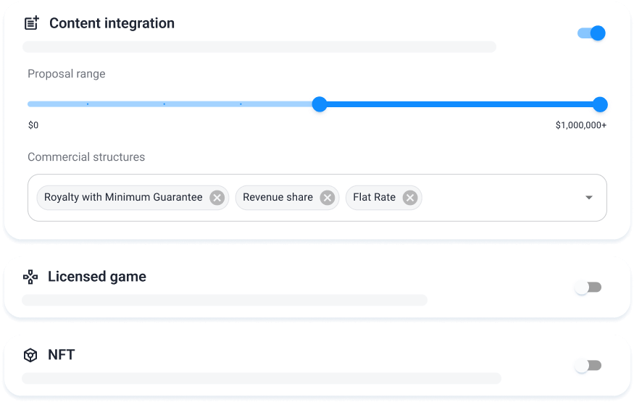The image size is (634, 402).
Task: Click the Content integration document icon
Action: pyautogui.click(x=31, y=23)
